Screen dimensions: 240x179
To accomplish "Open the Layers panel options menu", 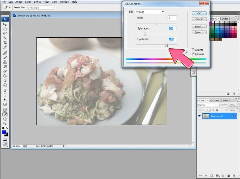I will pyautogui.click(x=238, y=101).
